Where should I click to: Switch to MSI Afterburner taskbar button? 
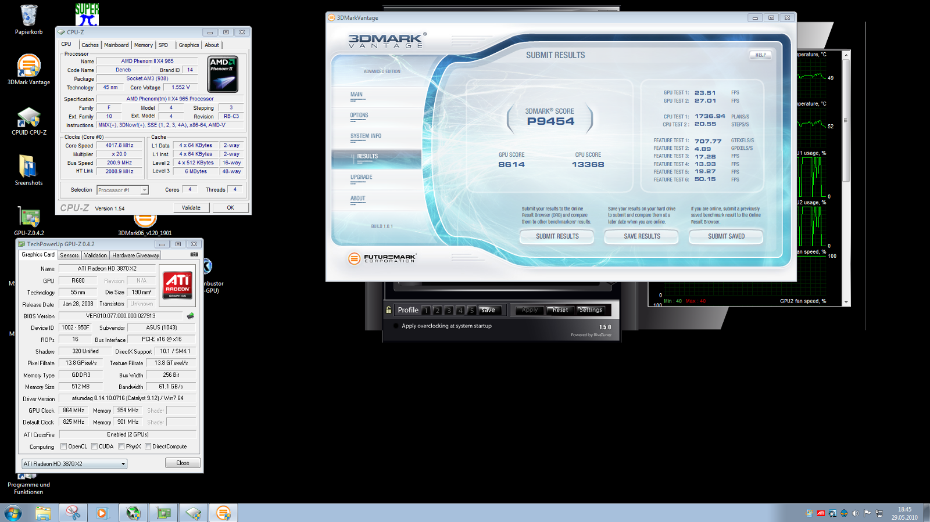coord(133,513)
